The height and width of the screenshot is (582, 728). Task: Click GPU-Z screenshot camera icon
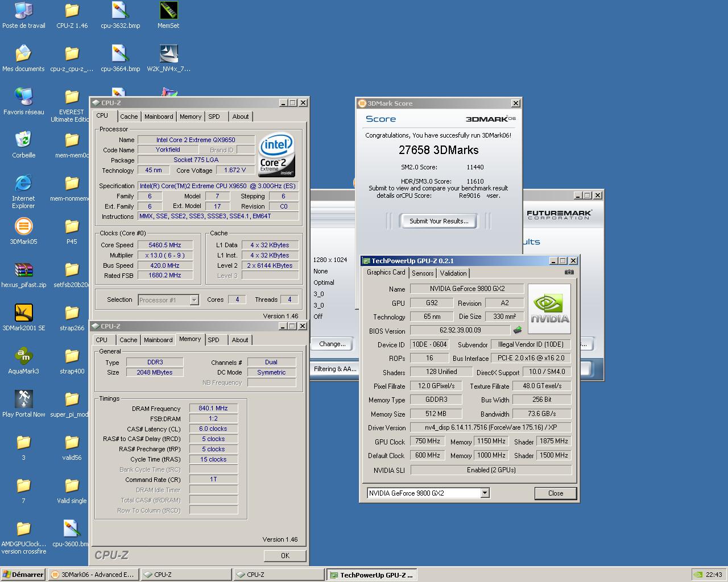tap(569, 272)
